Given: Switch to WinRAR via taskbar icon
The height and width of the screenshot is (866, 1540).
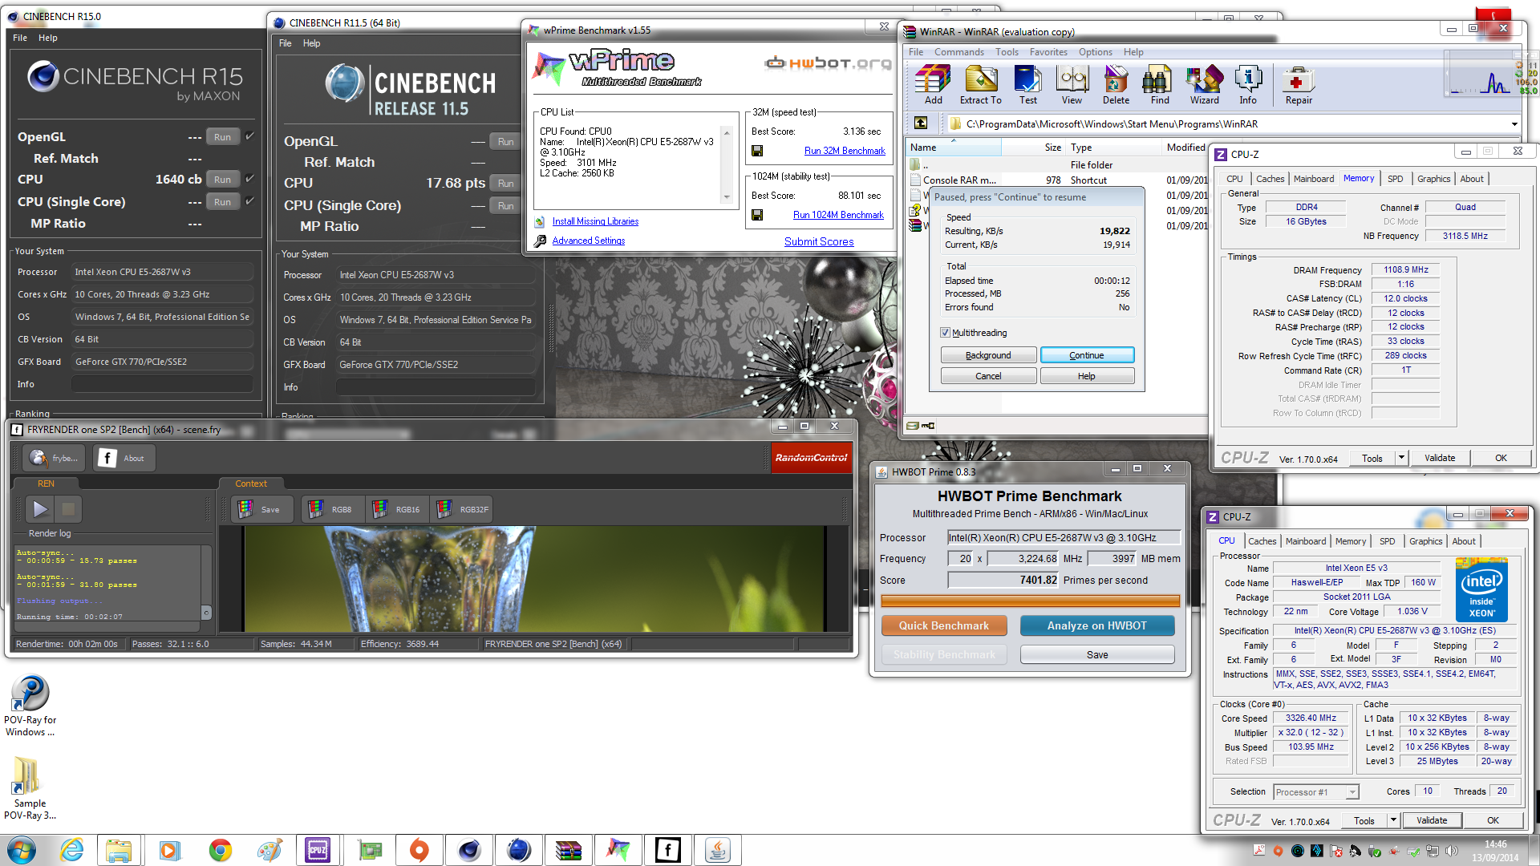Looking at the screenshot, I should pos(568,850).
